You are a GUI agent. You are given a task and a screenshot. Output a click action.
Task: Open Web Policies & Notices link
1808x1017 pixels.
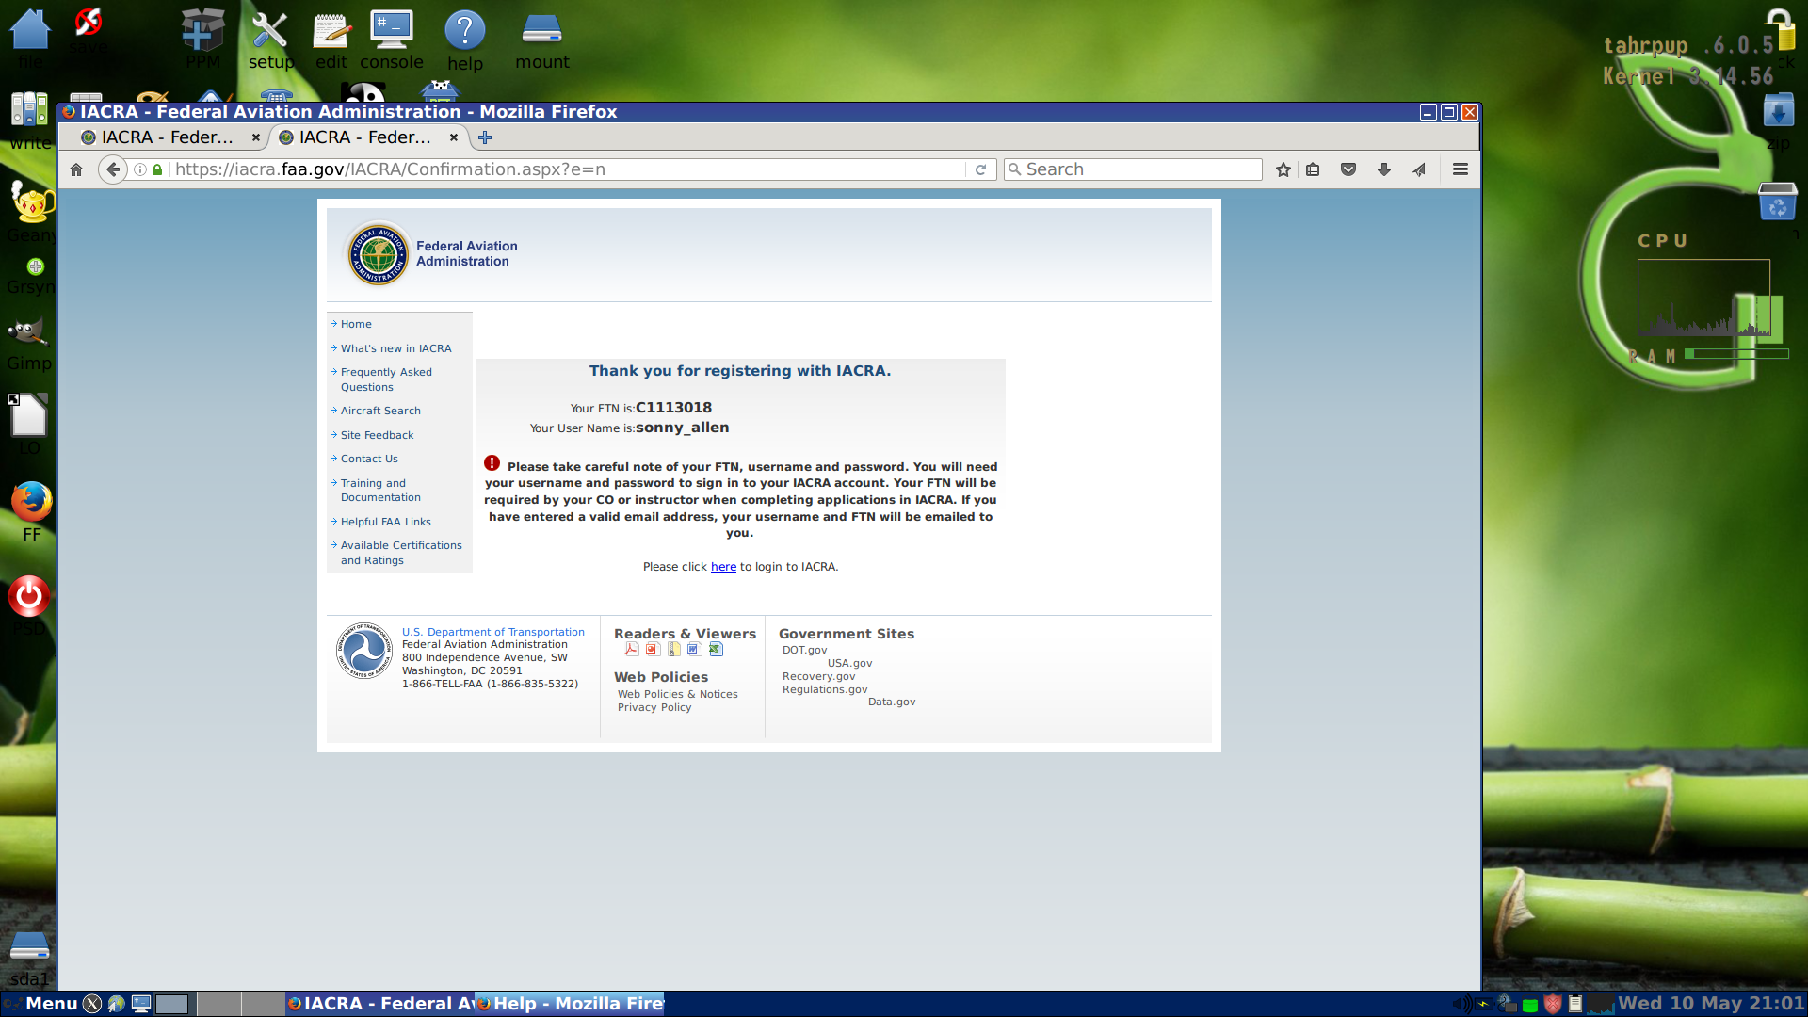(677, 694)
